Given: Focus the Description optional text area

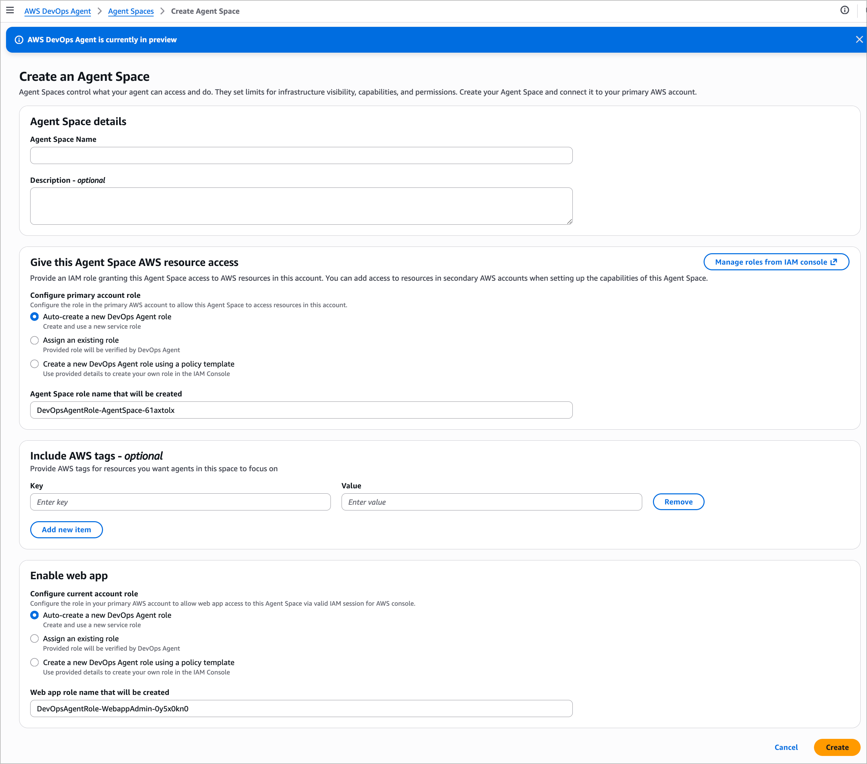Looking at the screenshot, I should coord(301,206).
